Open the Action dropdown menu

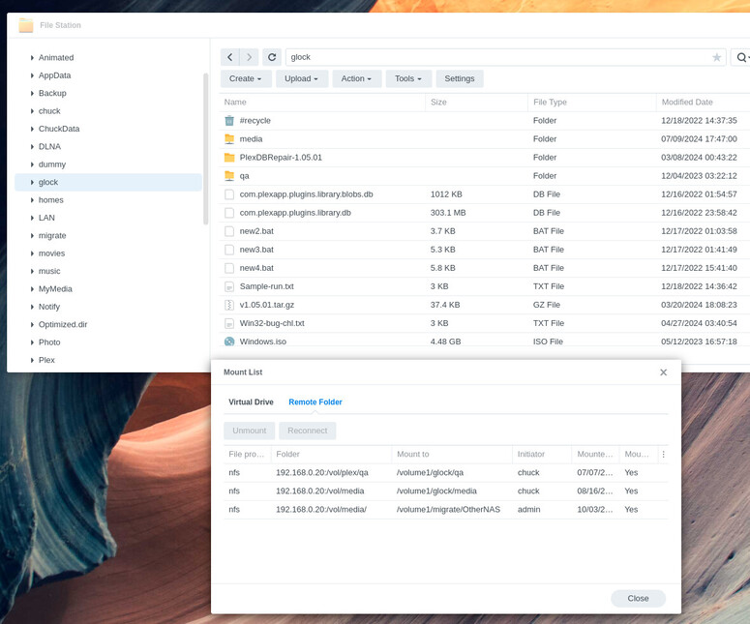pos(357,79)
